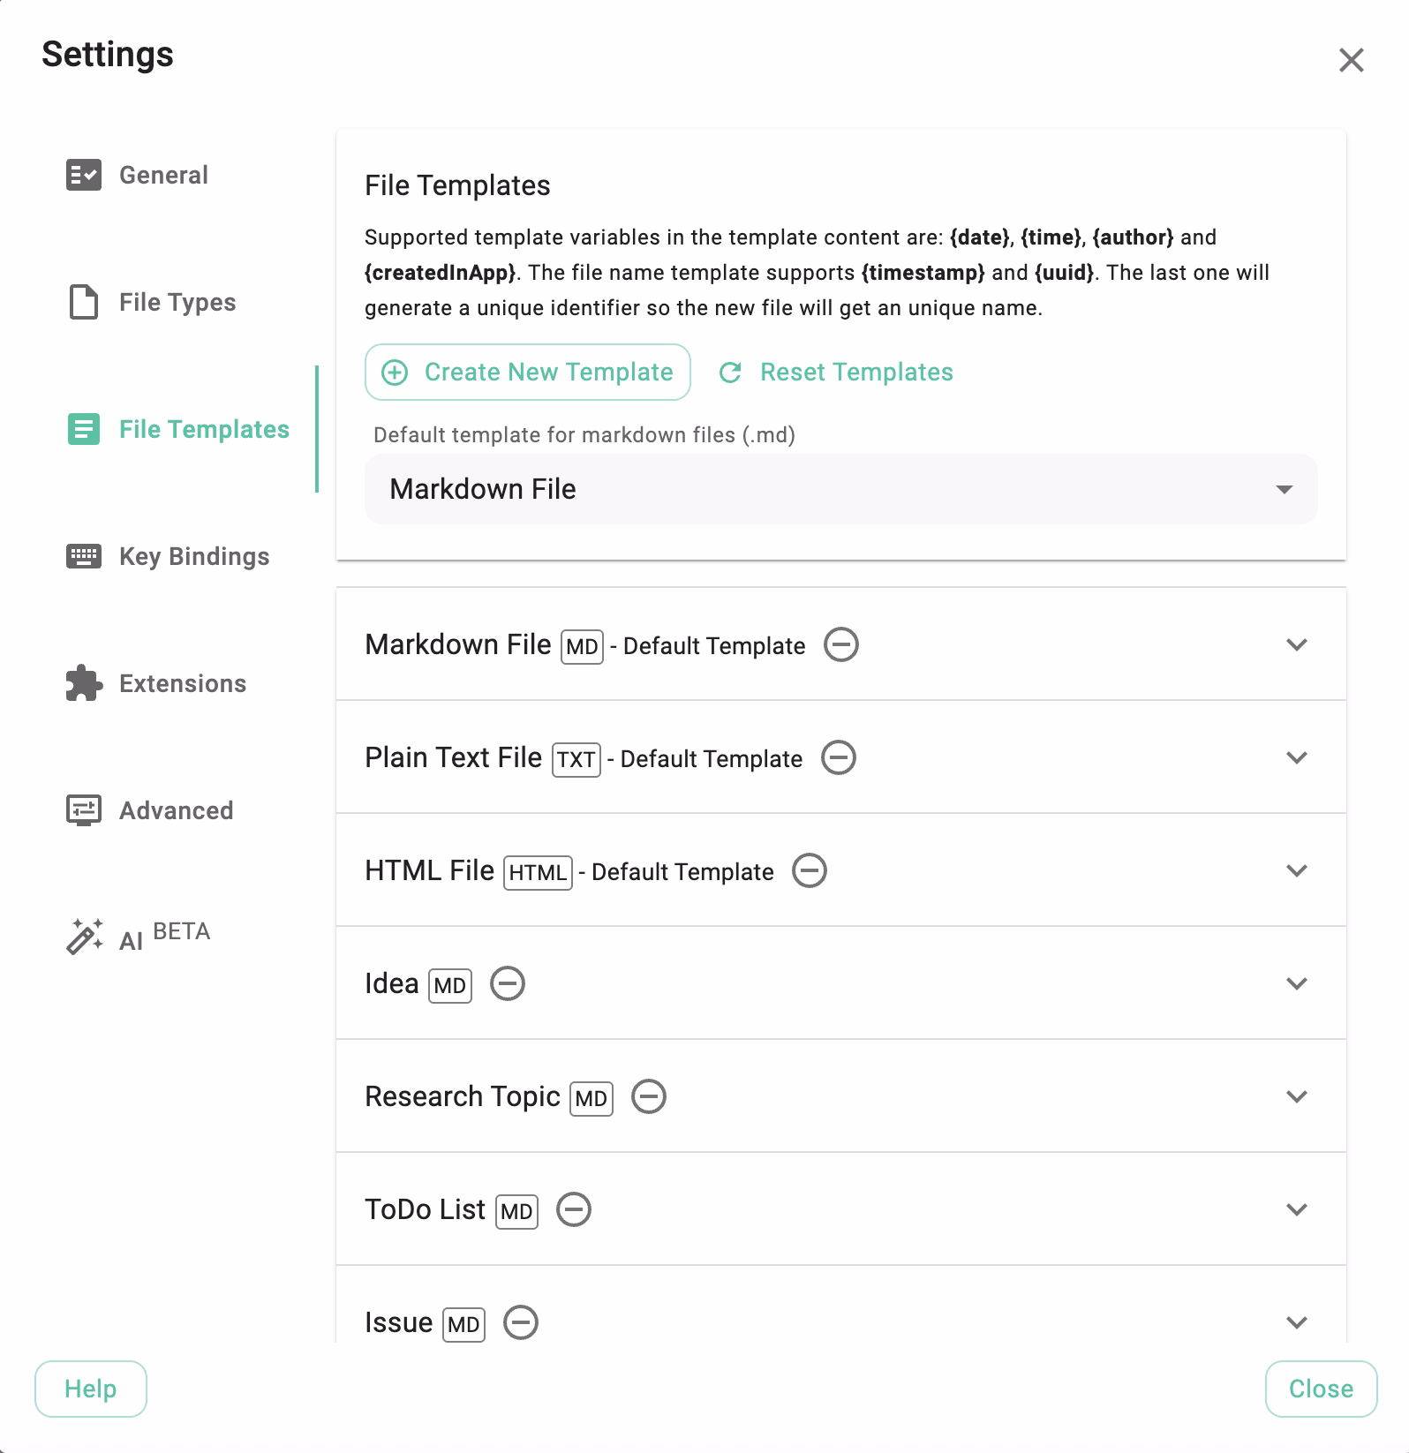Open the default markdown template dropdown
The image size is (1409, 1453).
pos(840,489)
